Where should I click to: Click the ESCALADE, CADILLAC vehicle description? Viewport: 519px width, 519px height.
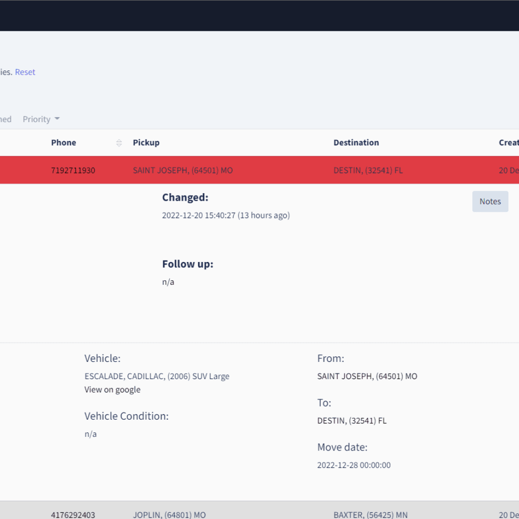(x=157, y=376)
